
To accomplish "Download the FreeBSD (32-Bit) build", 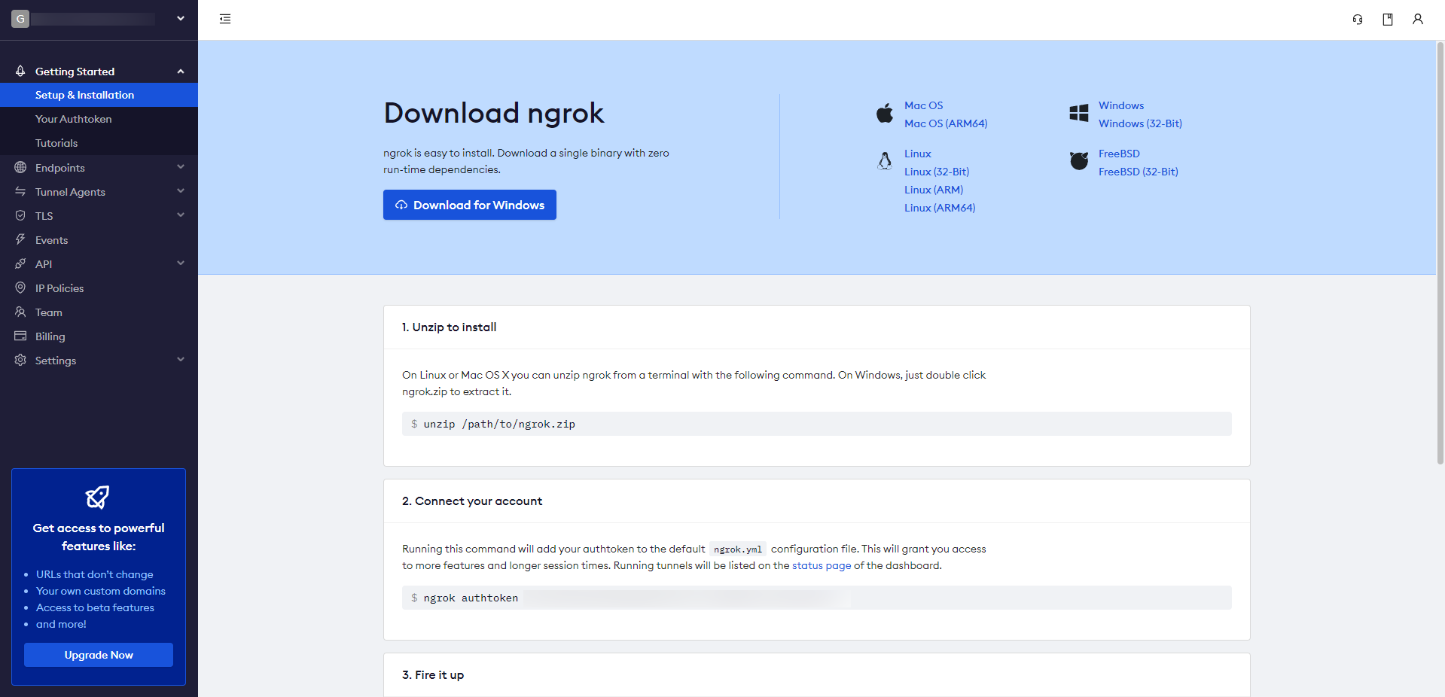I will [x=1138, y=172].
